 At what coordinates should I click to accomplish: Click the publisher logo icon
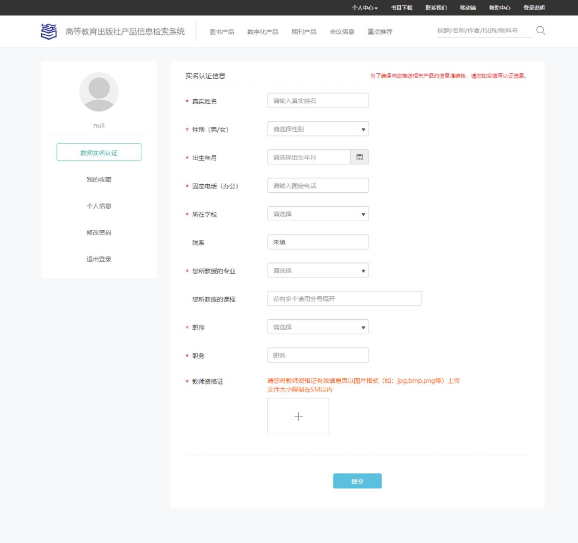tap(49, 32)
